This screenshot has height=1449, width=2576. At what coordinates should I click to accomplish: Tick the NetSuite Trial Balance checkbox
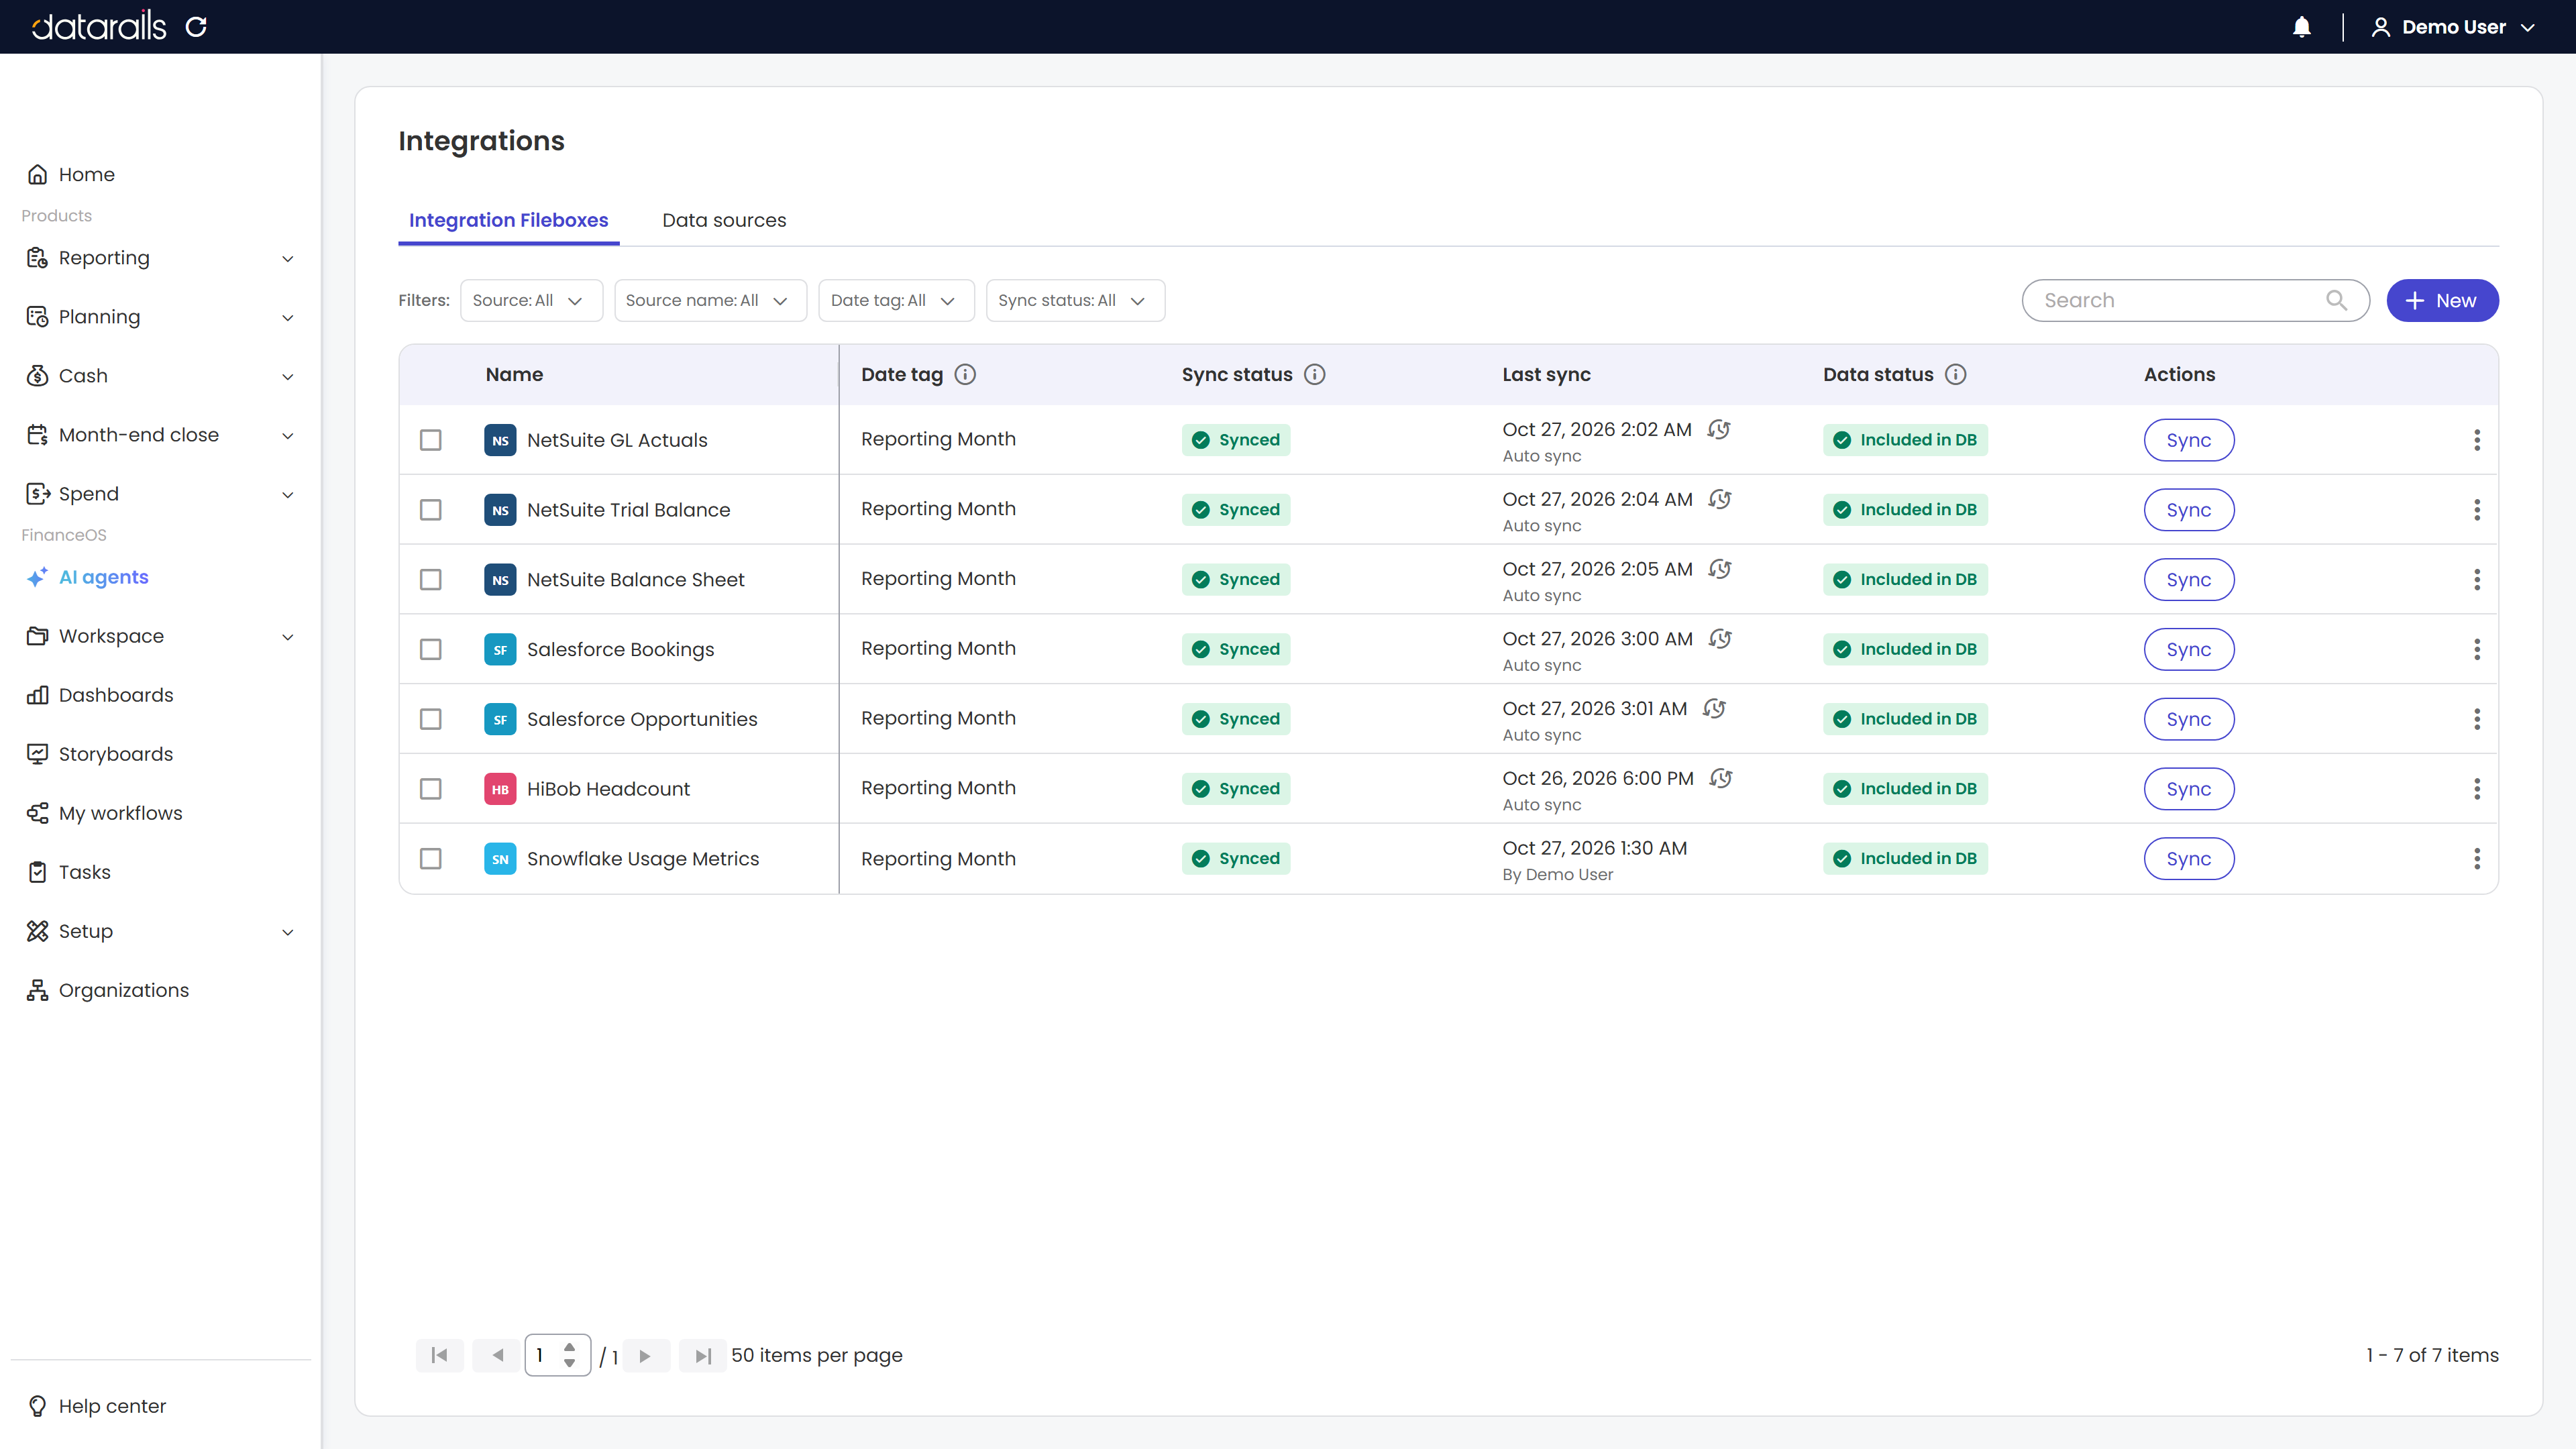click(431, 510)
